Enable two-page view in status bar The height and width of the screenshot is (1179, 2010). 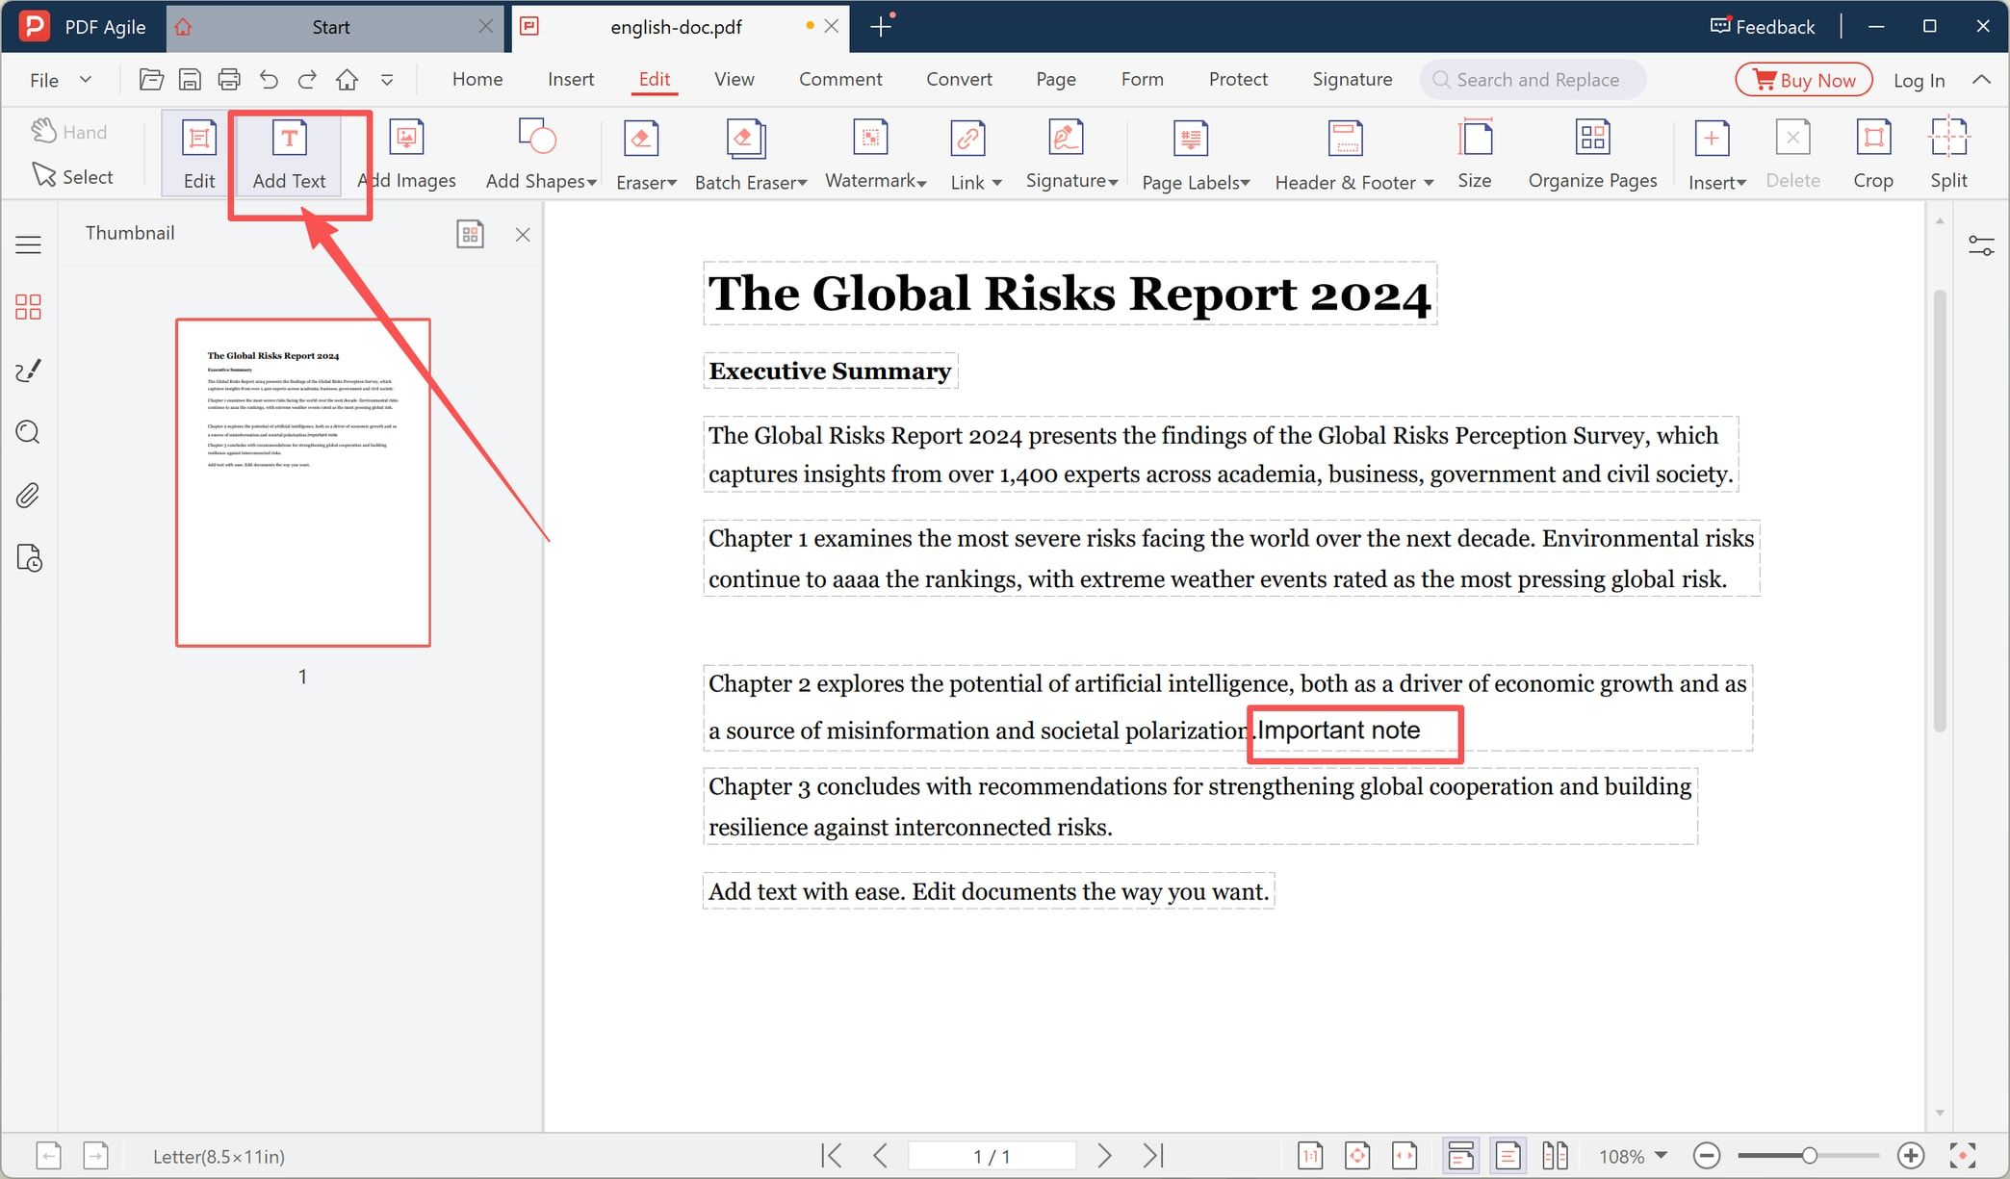(x=1555, y=1155)
